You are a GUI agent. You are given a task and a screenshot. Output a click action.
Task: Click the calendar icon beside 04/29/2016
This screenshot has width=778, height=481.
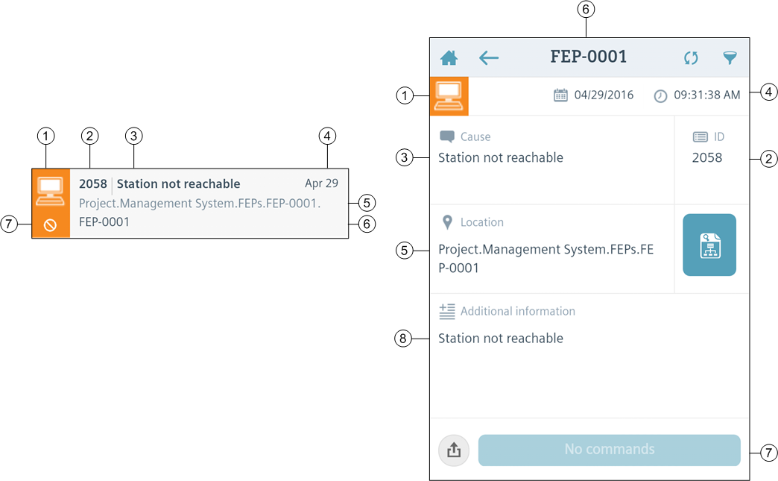560,95
